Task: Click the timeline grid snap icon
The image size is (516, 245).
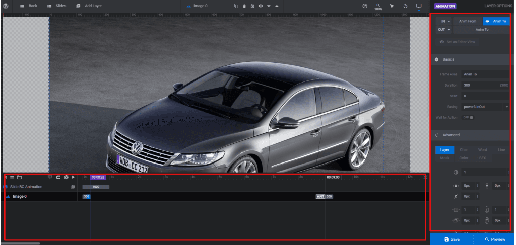Action: click(50, 177)
